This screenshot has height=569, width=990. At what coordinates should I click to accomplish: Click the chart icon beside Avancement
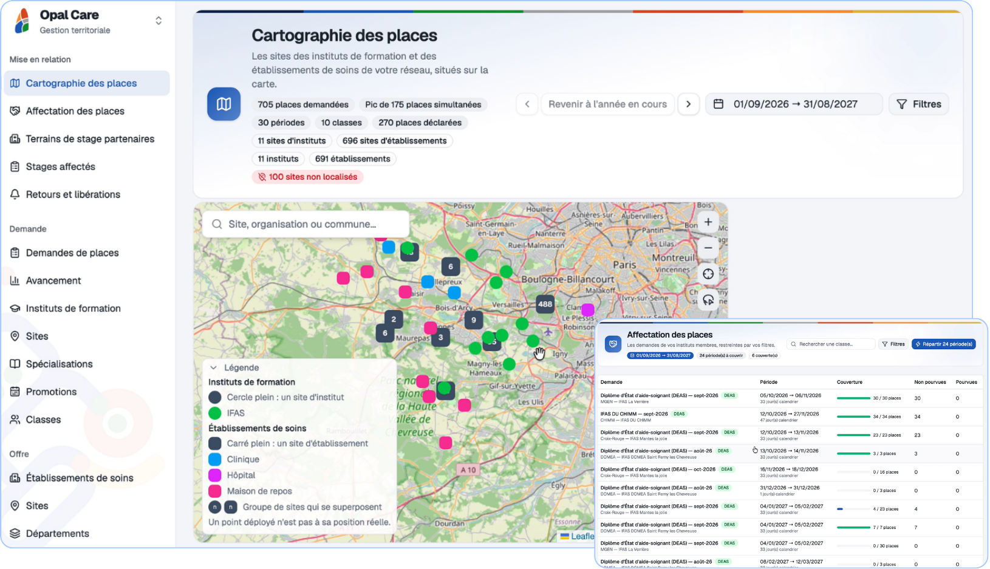(x=15, y=281)
